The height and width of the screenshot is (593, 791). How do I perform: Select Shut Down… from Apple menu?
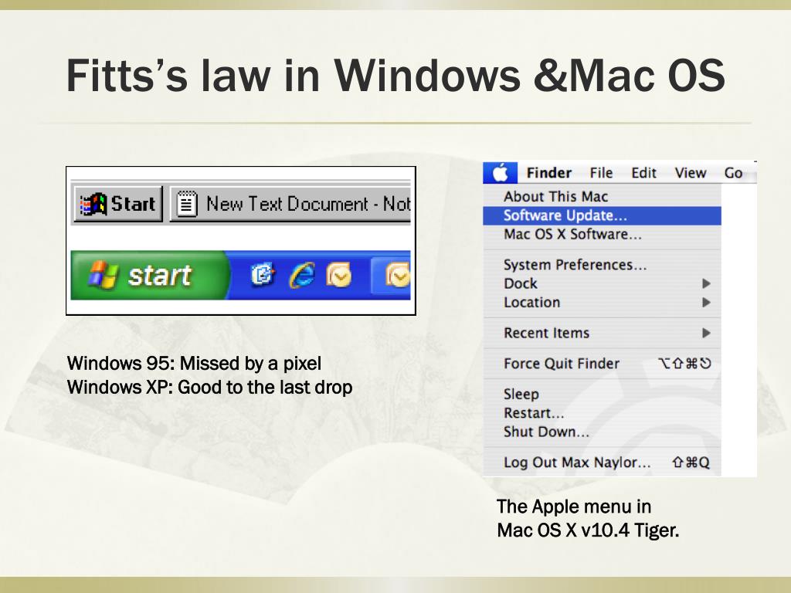(x=602, y=432)
